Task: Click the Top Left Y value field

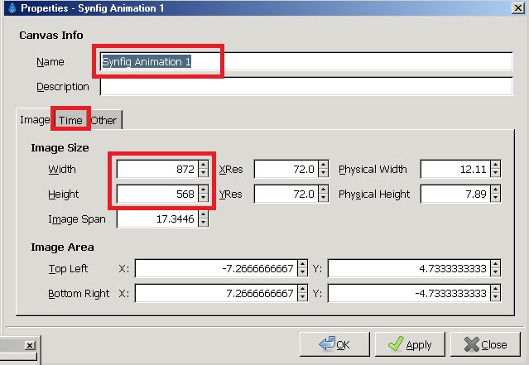Action: (x=409, y=268)
